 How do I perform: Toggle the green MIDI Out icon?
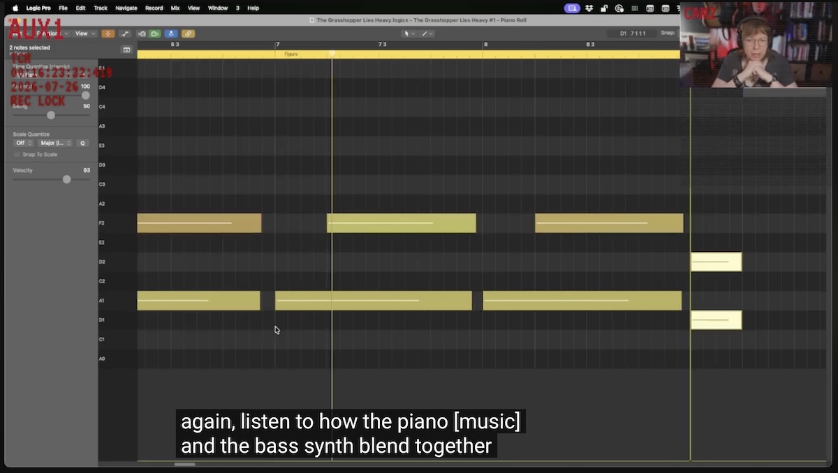point(154,33)
